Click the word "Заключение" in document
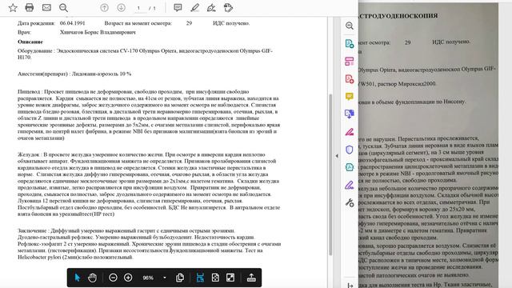Screen dimensions: 512x288 pos(32,230)
